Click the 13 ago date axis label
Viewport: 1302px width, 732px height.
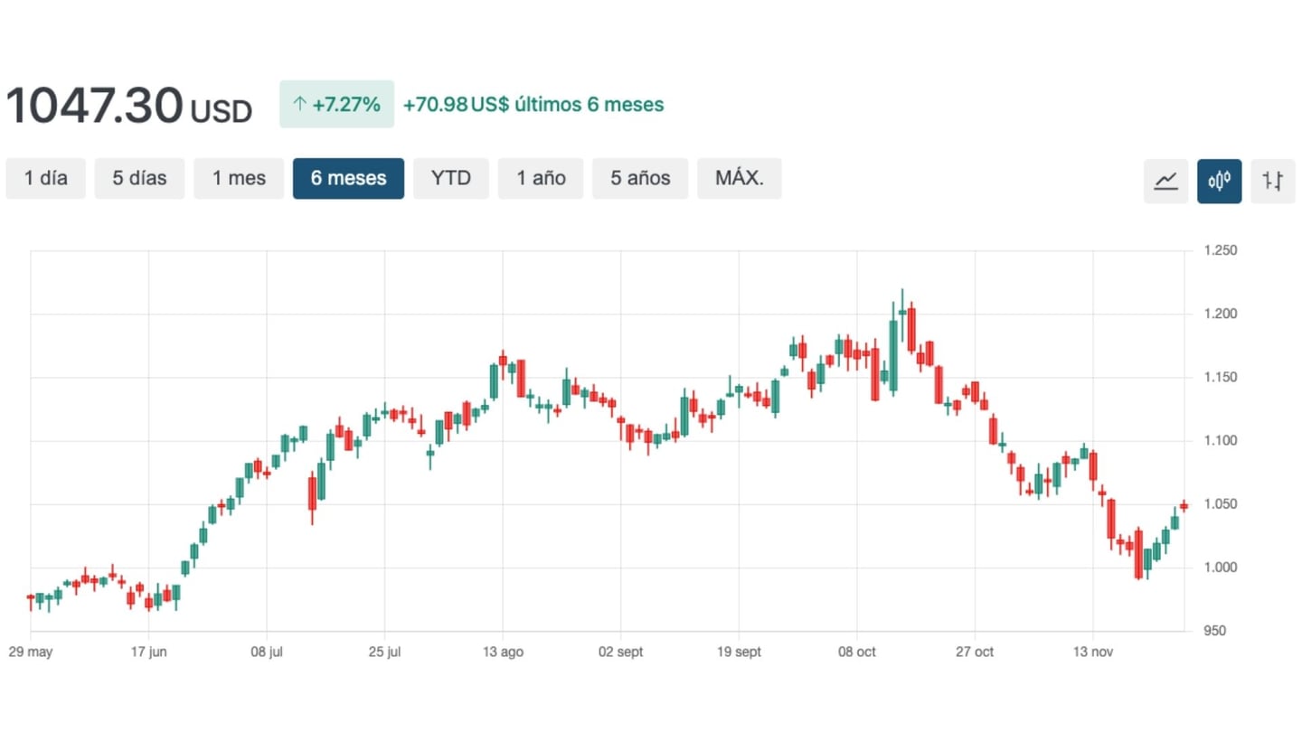(x=503, y=652)
